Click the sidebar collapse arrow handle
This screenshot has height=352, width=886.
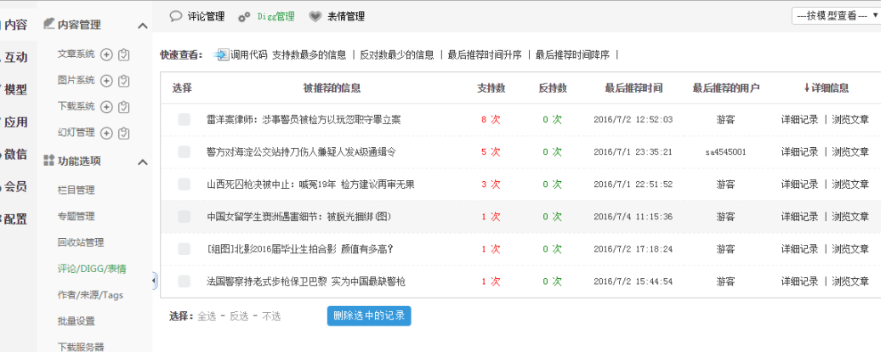pos(153,281)
